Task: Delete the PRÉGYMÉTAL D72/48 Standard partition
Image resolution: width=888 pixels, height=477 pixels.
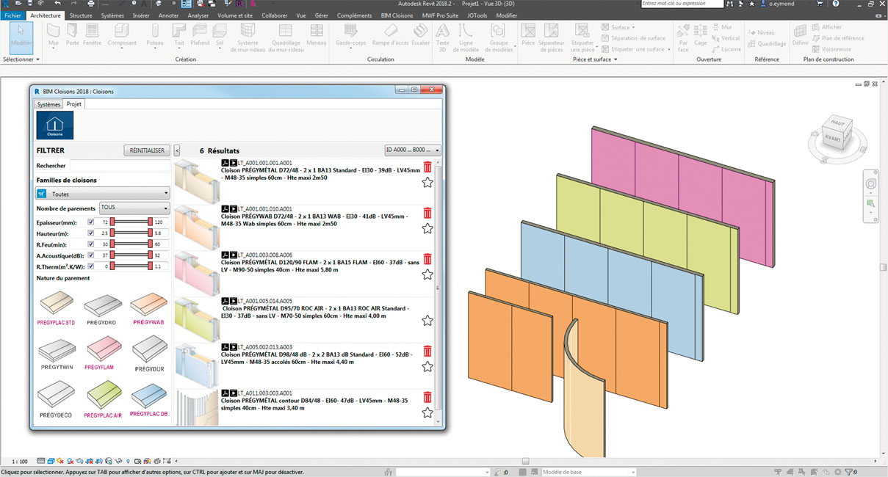Action: click(427, 167)
